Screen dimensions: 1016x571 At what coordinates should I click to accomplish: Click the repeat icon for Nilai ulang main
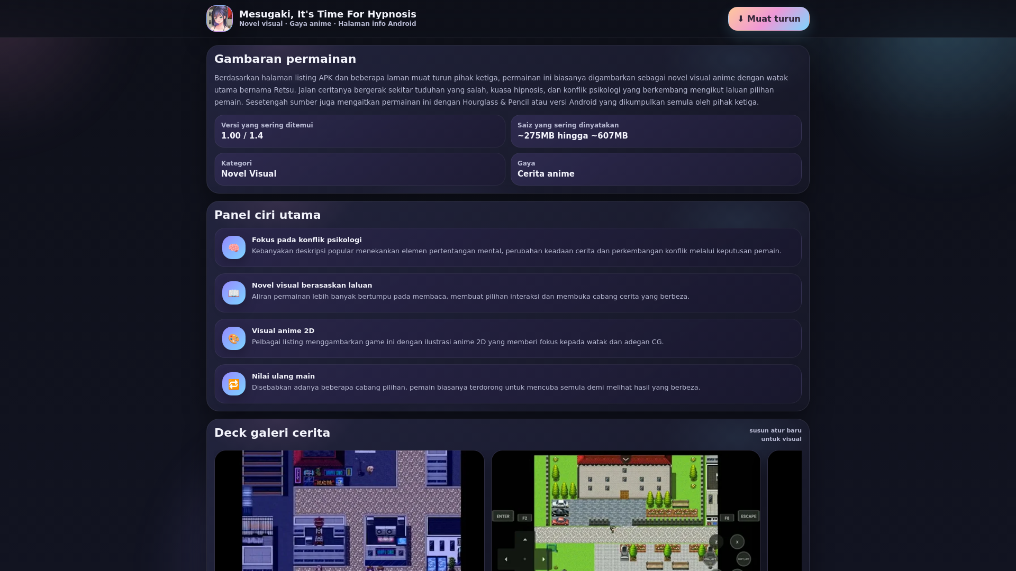(233, 384)
